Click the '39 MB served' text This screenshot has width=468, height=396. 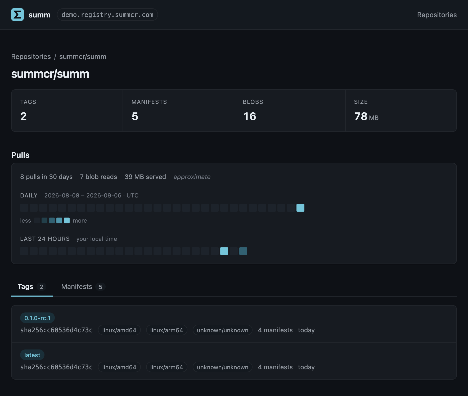point(145,177)
